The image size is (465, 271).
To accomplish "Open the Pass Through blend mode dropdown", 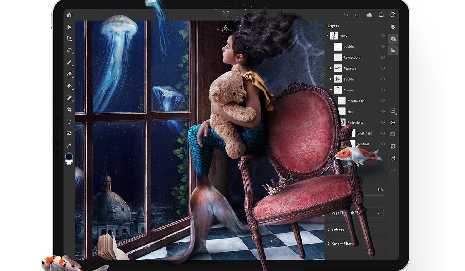I will pos(355,213).
